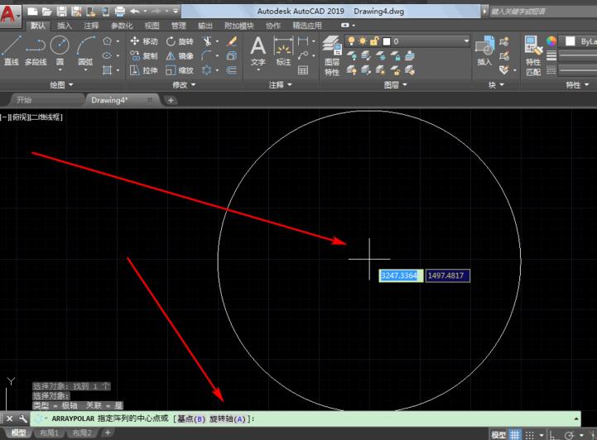Image resolution: width=597 pixels, height=440 pixels.
Task: Choose 旋转轴(A) option in command line
Action: click(228, 419)
